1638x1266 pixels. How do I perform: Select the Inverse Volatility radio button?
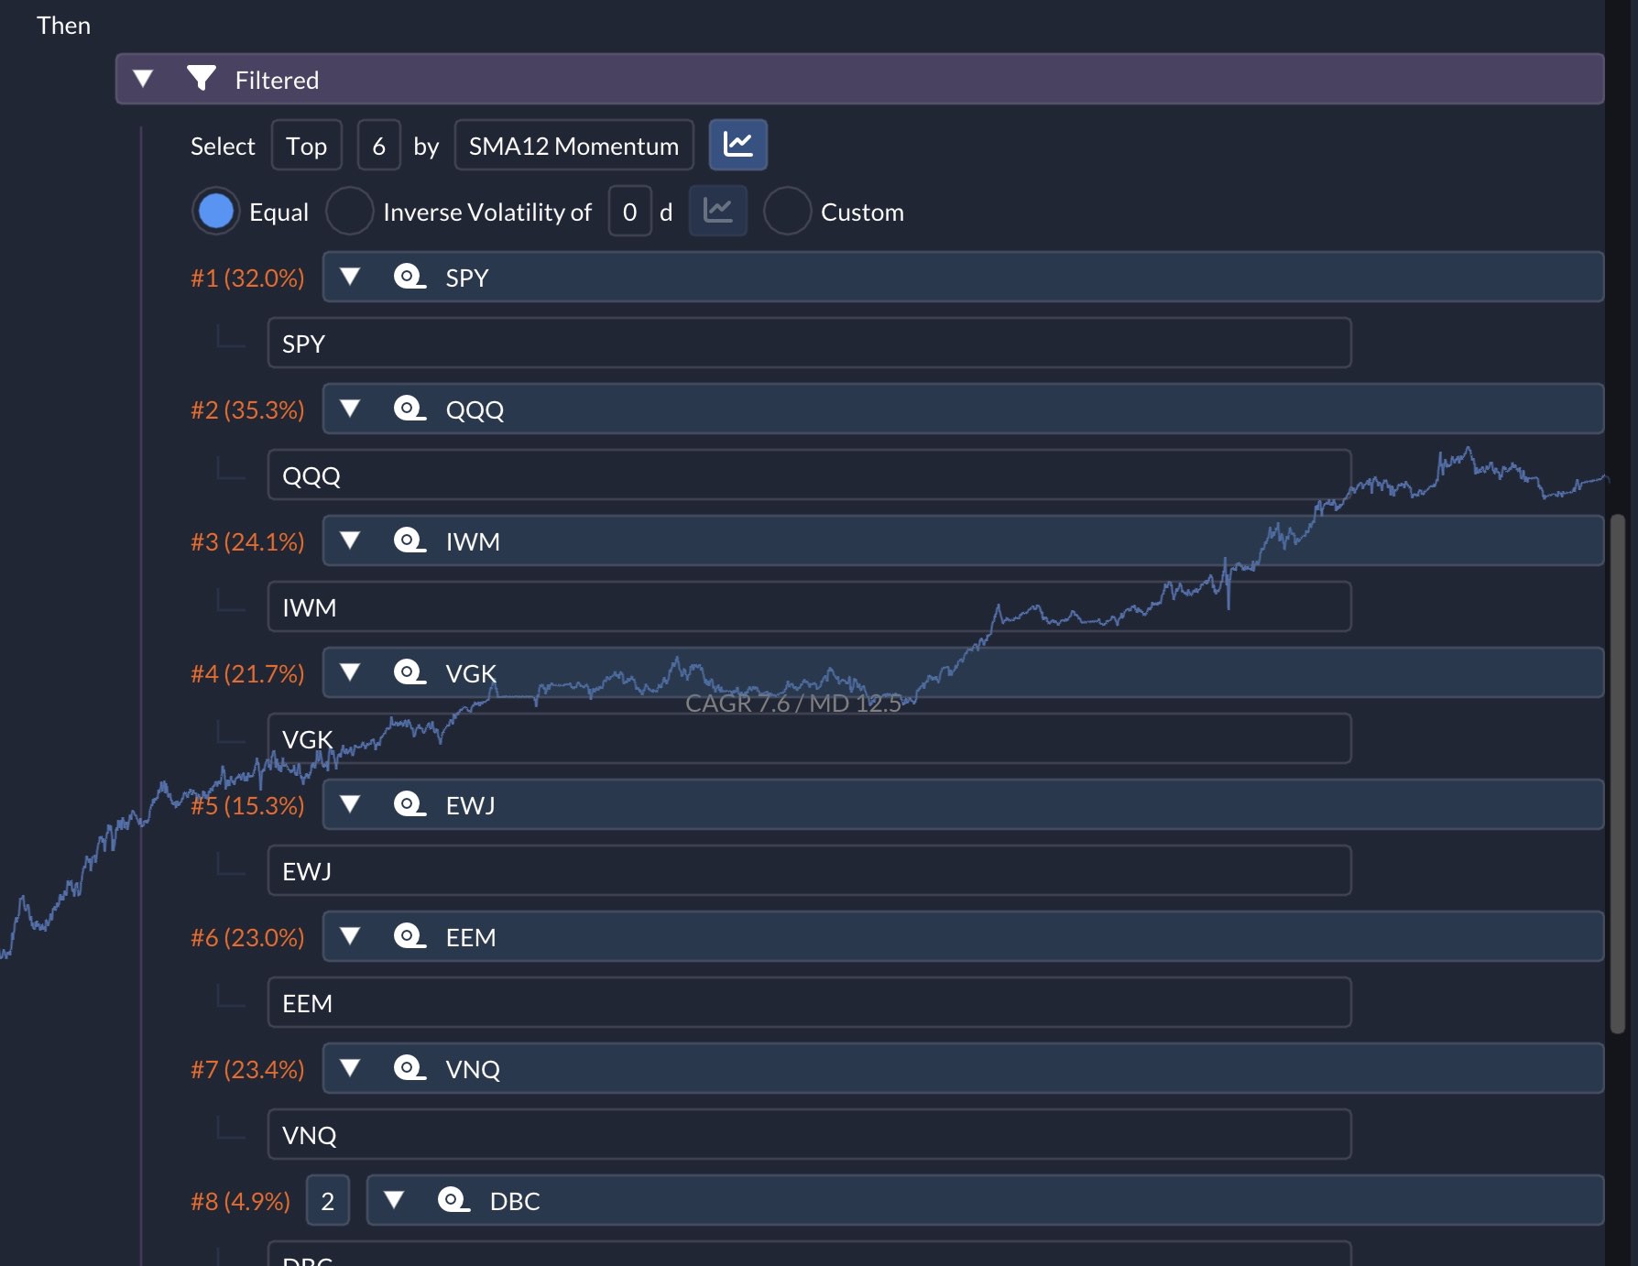click(350, 212)
